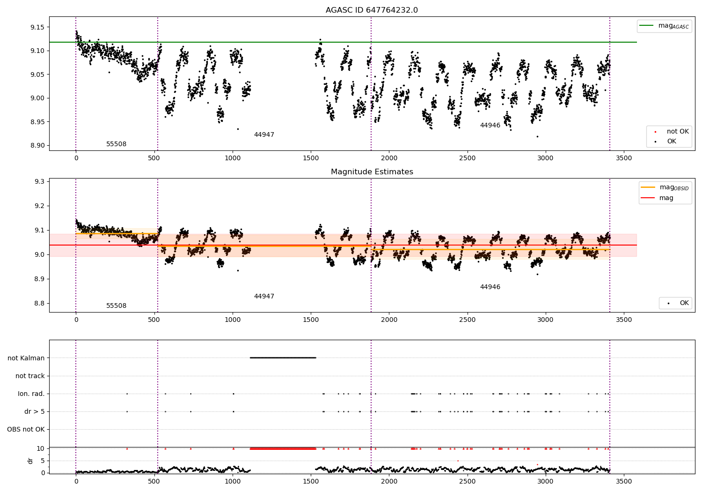Click the 'OBS not OK' axis label

tap(26, 429)
